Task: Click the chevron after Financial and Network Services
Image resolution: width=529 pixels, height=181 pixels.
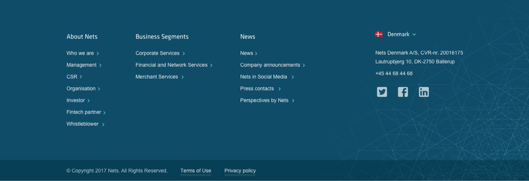Action: (x=211, y=65)
